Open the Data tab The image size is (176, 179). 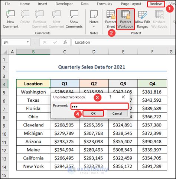[85, 4]
